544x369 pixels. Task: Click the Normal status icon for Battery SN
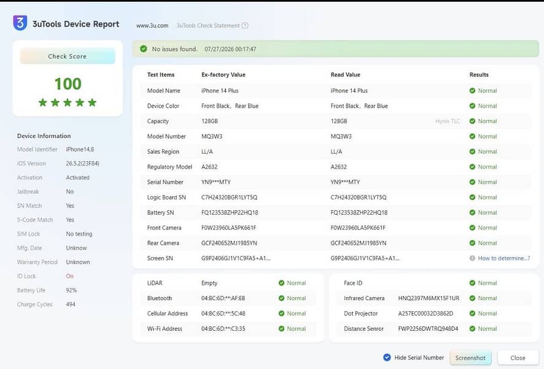472,213
